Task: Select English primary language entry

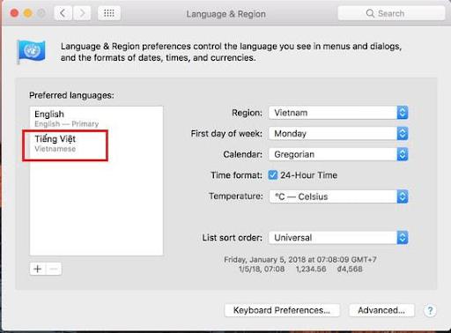Action: click(x=96, y=118)
